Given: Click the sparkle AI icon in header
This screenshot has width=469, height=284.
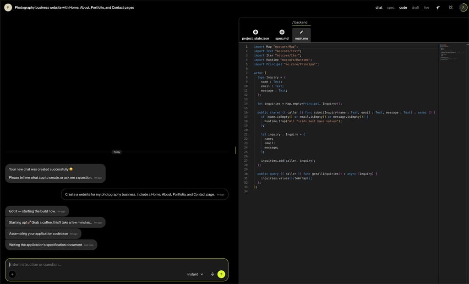Looking at the screenshot, I should click(438, 7).
